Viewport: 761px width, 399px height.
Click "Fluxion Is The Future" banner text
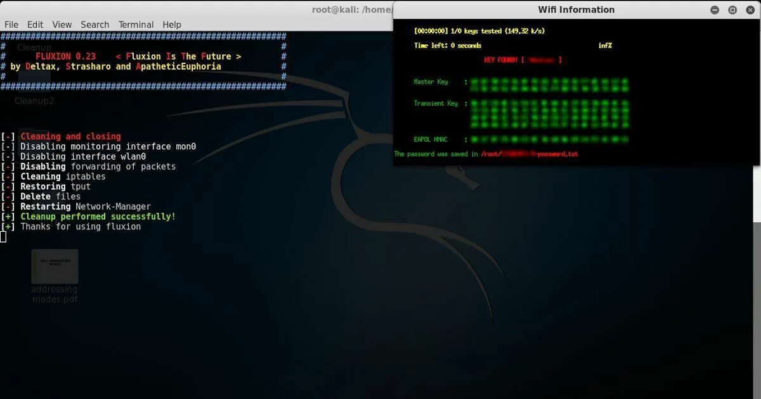click(x=179, y=56)
